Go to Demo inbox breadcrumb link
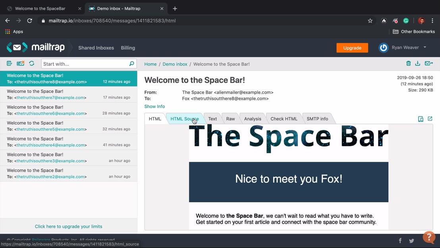This screenshot has height=248, width=440. [x=175, y=64]
